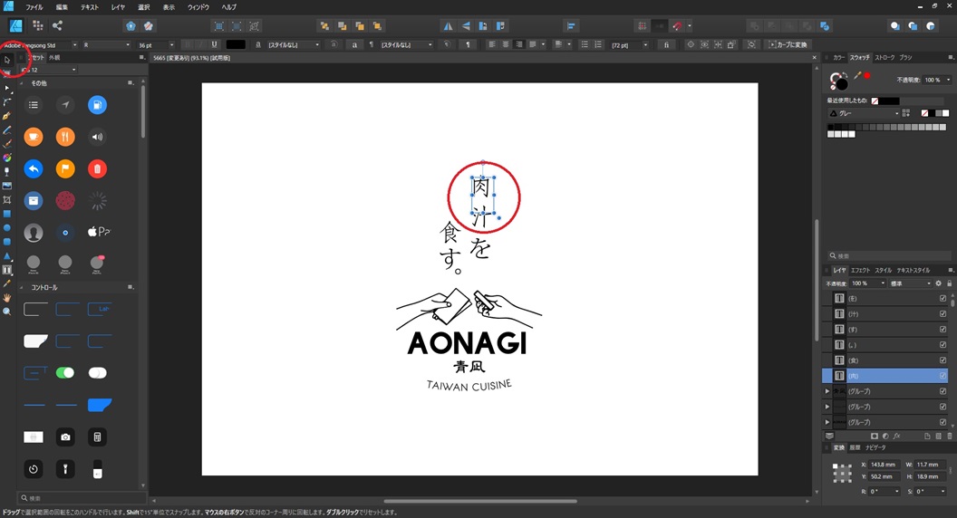Viewport: 957px width, 518px height.
Task: Open the Adobe Fangsong Std font dropdown
Action: click(75, 44)
